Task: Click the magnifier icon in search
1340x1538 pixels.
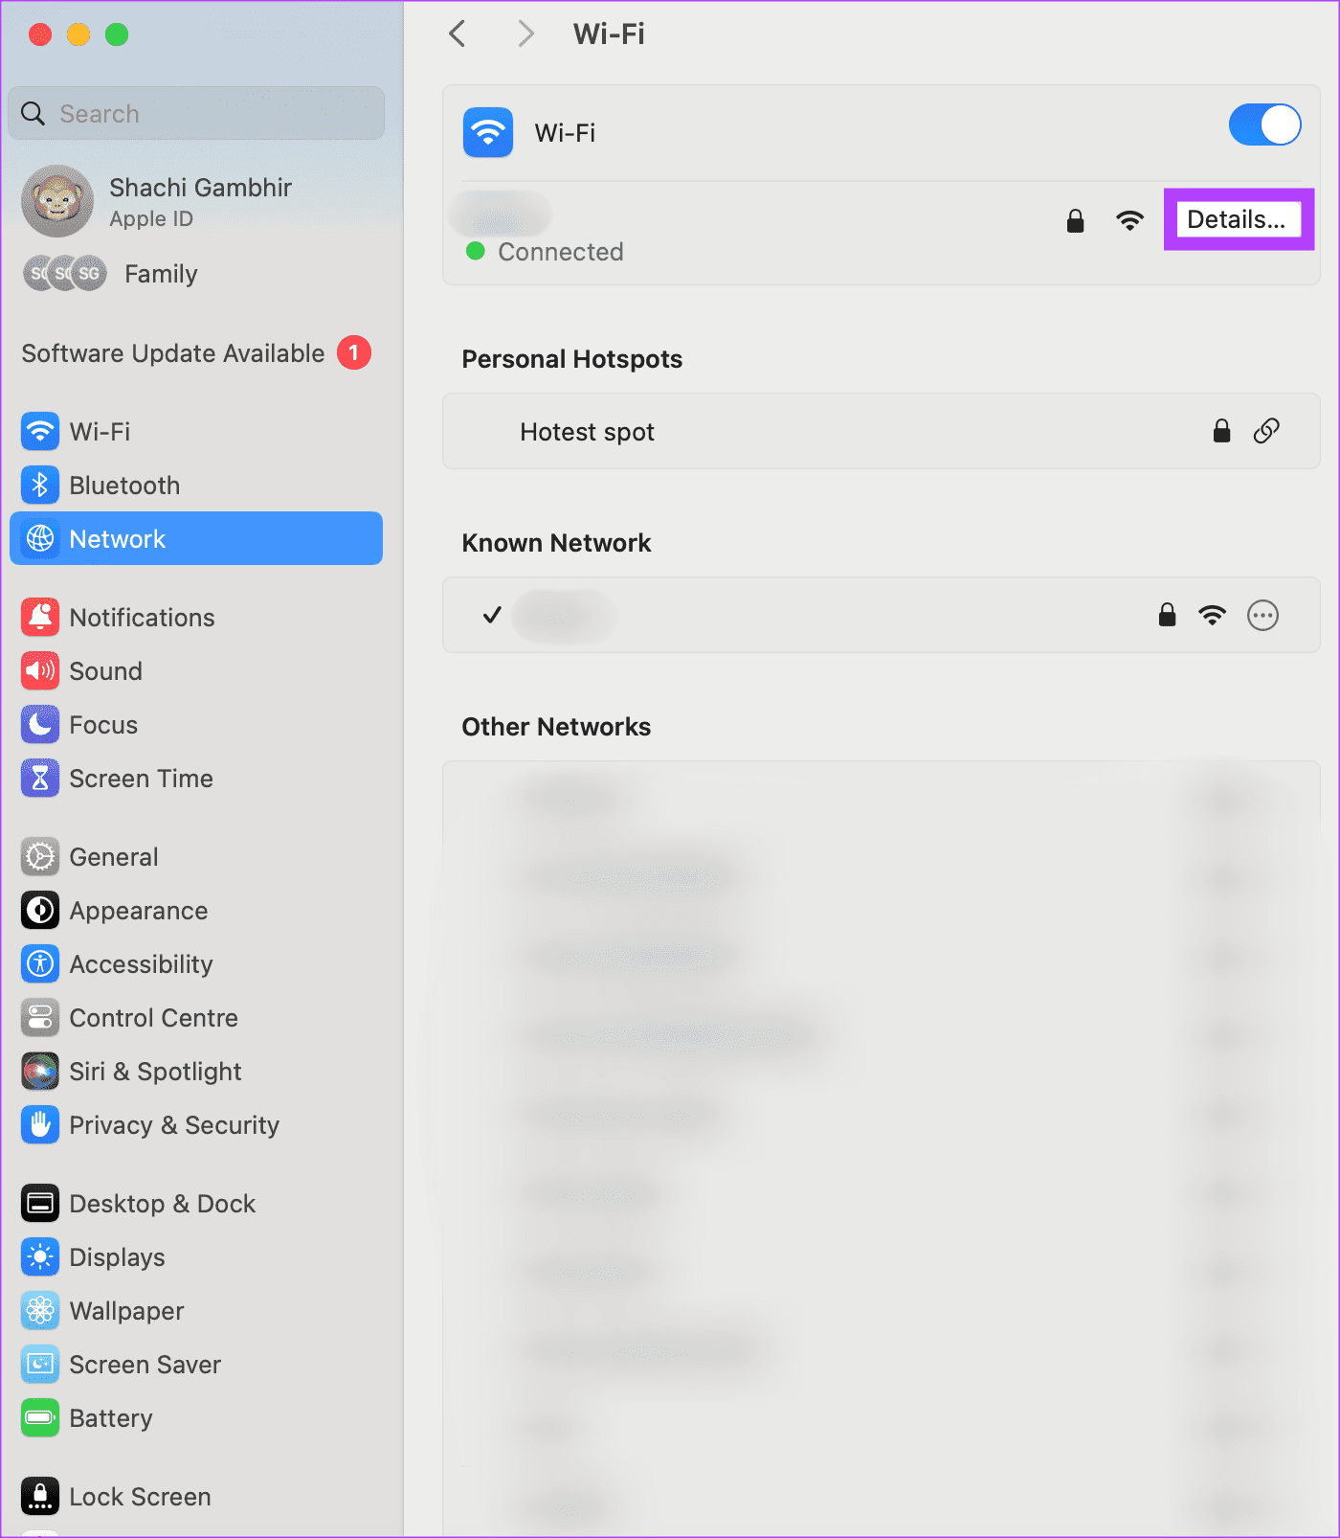Action: point(33,113)
